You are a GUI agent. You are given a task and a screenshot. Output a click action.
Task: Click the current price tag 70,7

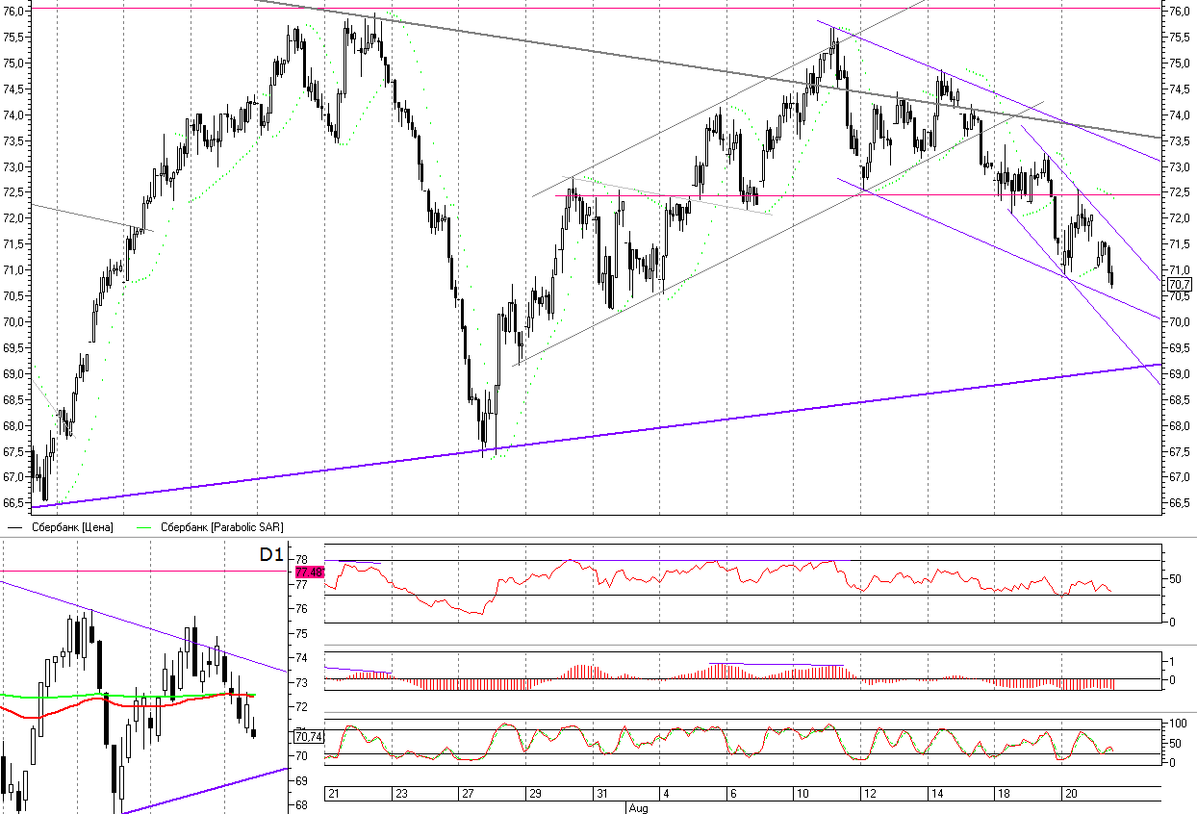(x=1179, y=285)
